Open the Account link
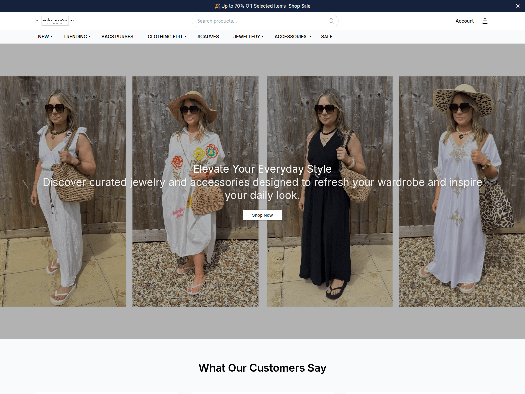This screenshot has width=525, height=394. coord(465,21)
